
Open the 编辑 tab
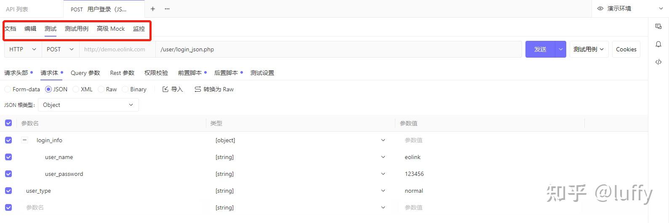[x=30, y=29]
